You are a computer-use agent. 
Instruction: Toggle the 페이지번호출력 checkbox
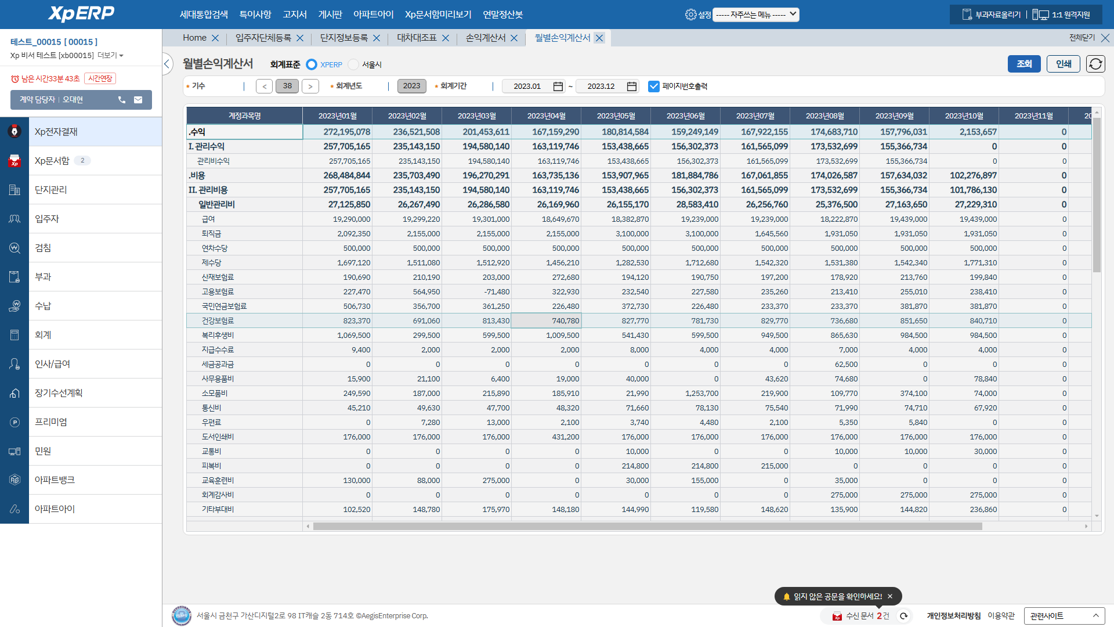tap(654, 87)
